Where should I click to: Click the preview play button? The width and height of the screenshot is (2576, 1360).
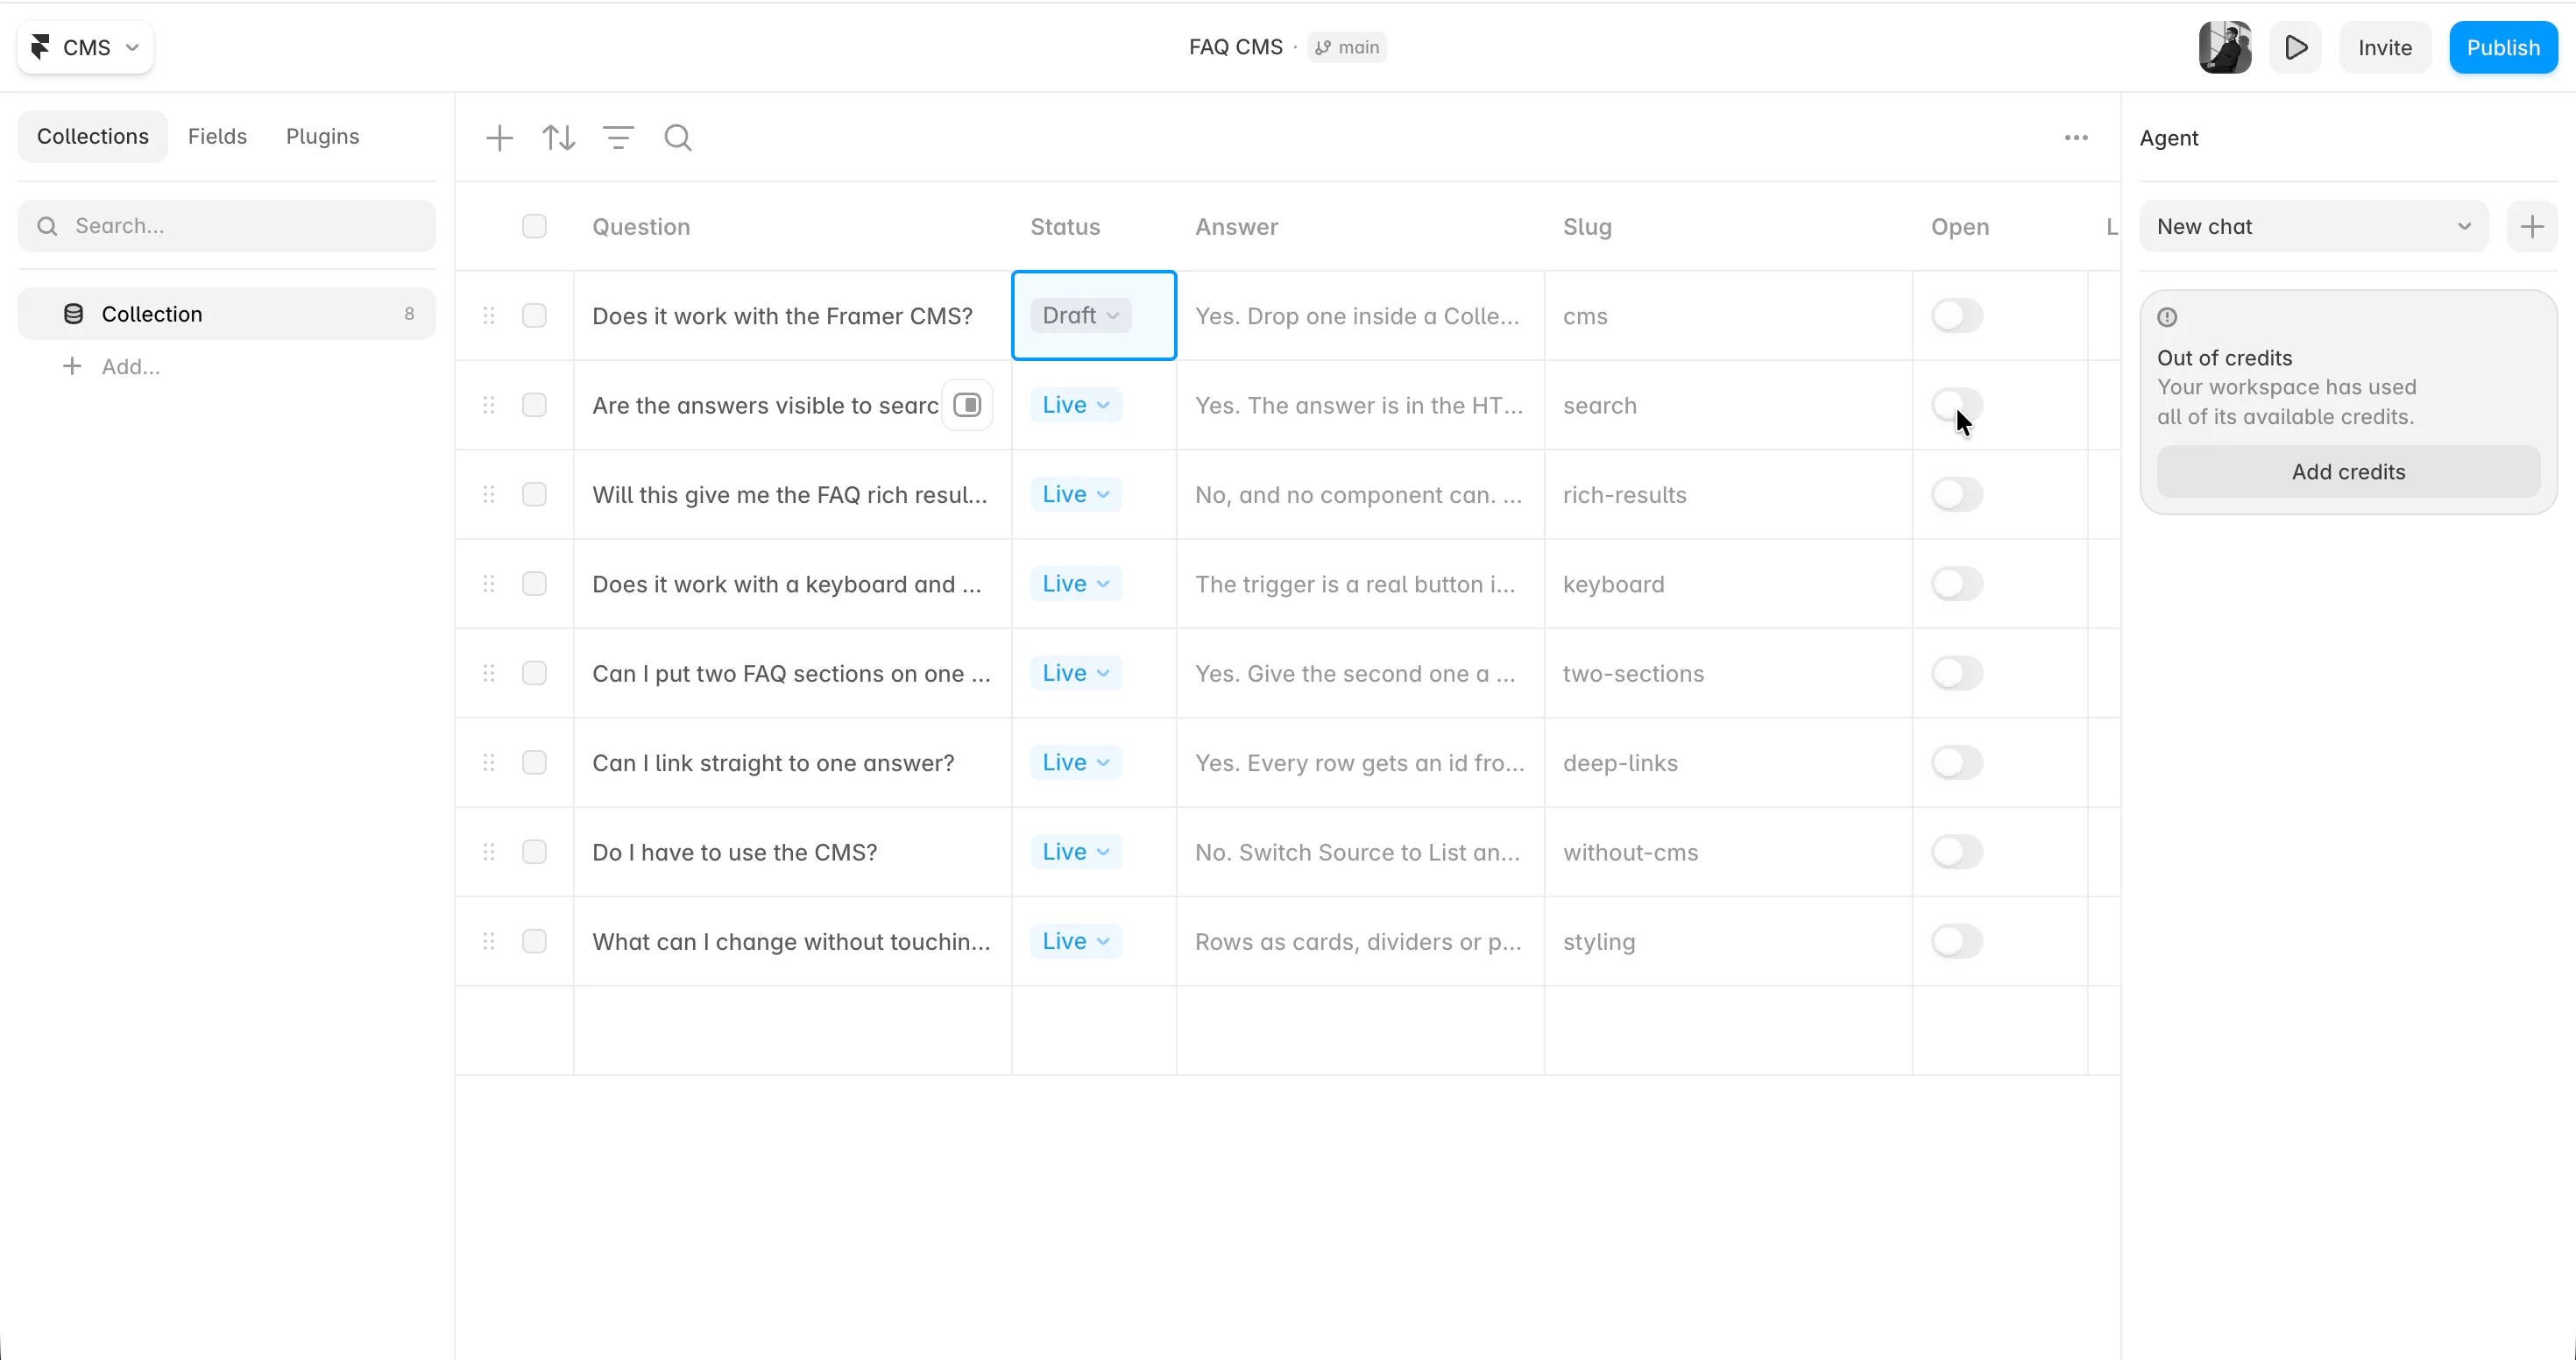2295,47
